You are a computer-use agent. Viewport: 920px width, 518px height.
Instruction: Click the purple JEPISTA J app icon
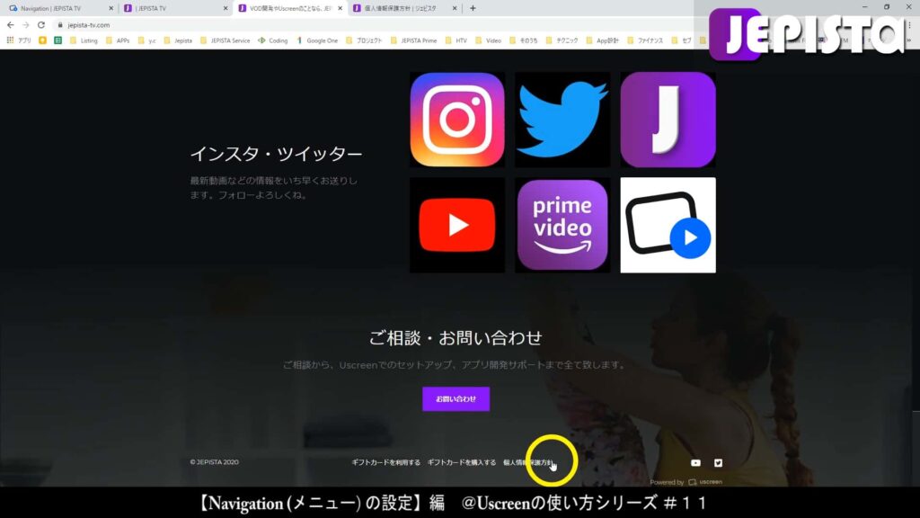668,119
